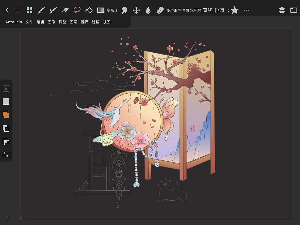Toggle fullscreen view icon
The height and width of the screenshot is (225, 300).
tap(294, 10)
